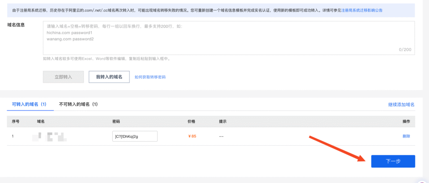
Task: Switch to 可转入的域名 tab
Action: point(29,104)
